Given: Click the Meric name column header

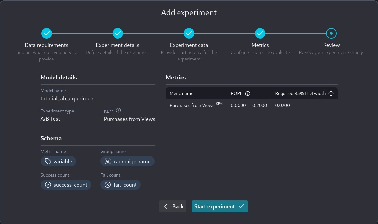Looking at the screenshot, I should (181, 94).
